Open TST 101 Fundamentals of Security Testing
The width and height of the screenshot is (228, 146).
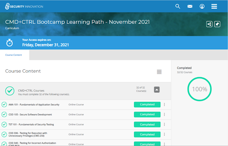[31, 124]
